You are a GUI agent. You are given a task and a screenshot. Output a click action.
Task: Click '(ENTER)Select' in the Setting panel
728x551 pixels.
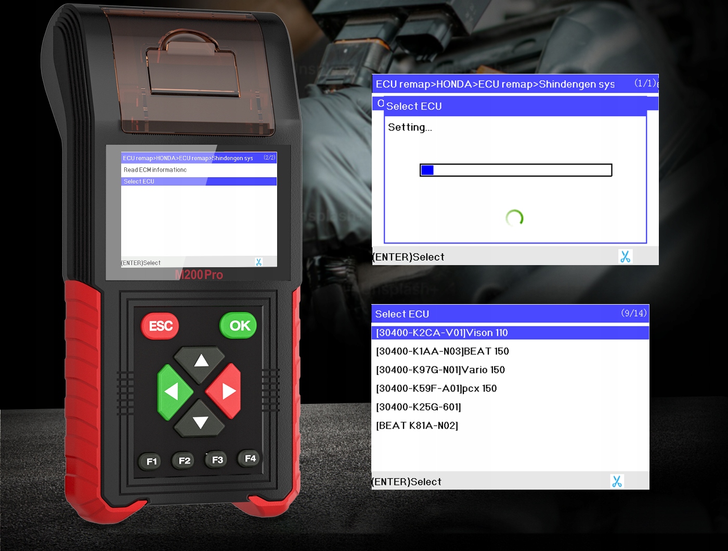click(408, 257)
